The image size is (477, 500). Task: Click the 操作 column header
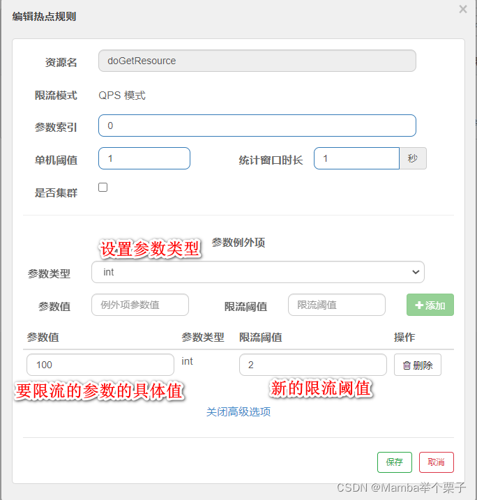(404, 337)
